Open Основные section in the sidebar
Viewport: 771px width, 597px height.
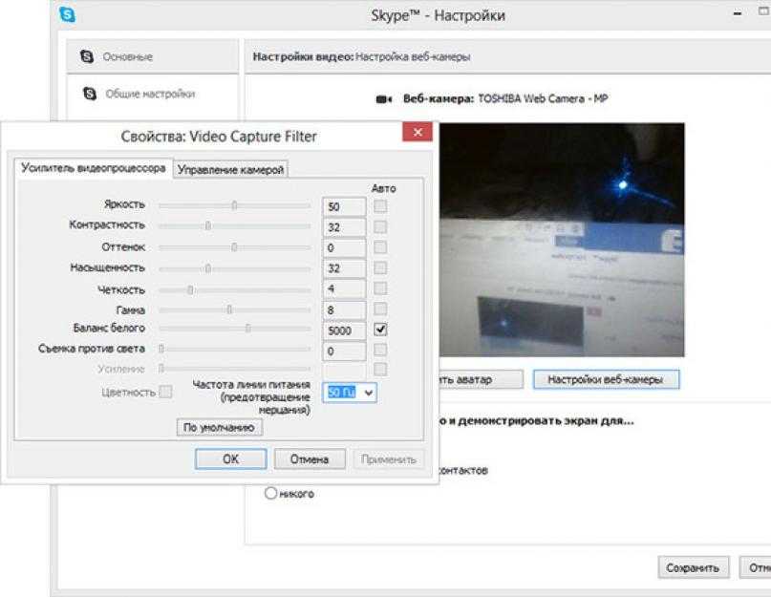(153, 56)
